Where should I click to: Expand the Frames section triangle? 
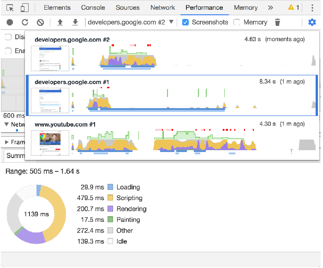(x=7, y=142)
